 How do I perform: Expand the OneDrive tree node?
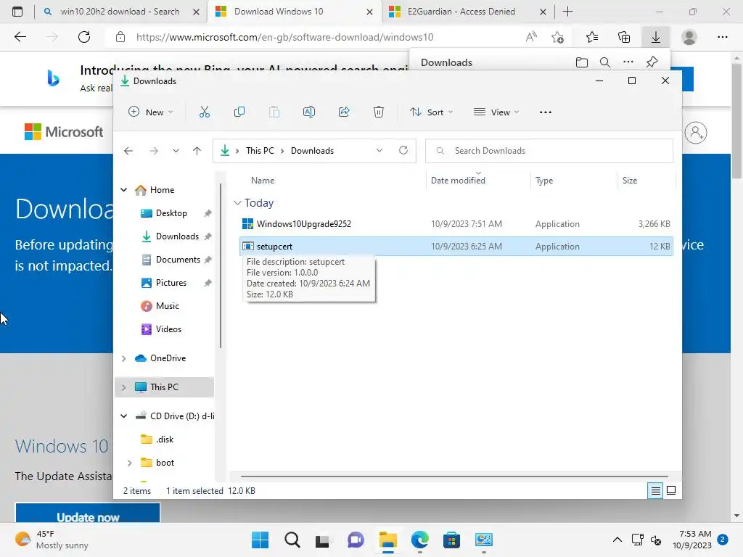(x=123, y=358)
